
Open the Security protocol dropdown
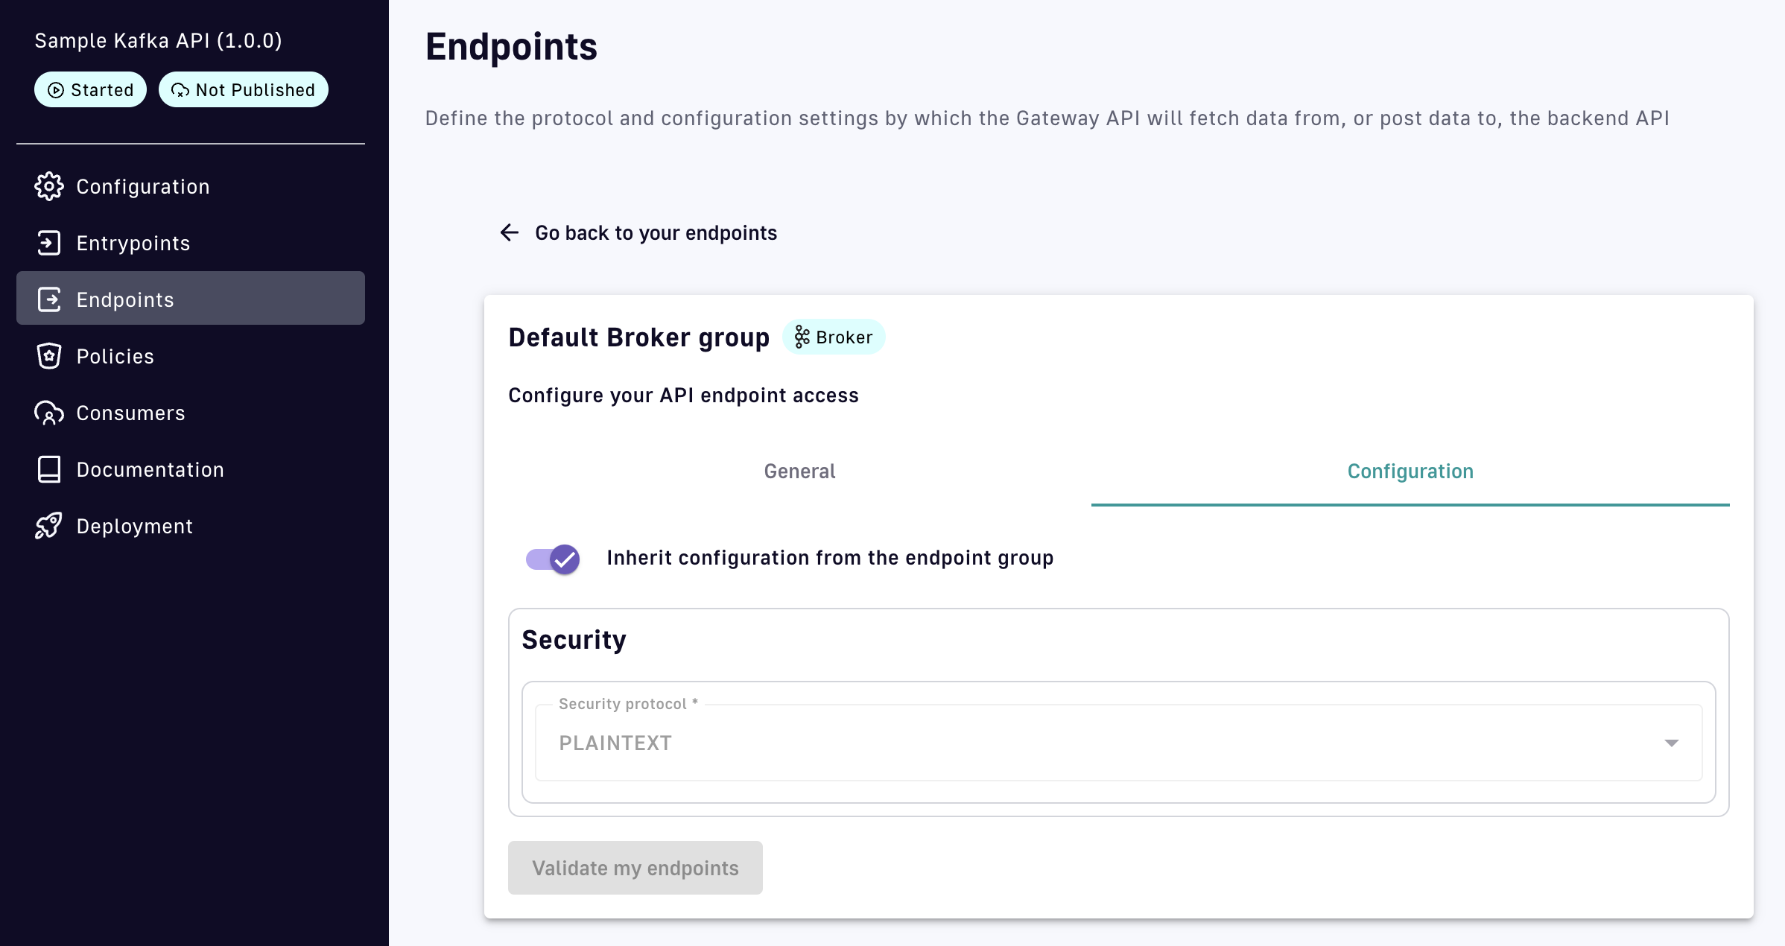coord(1117,743)
